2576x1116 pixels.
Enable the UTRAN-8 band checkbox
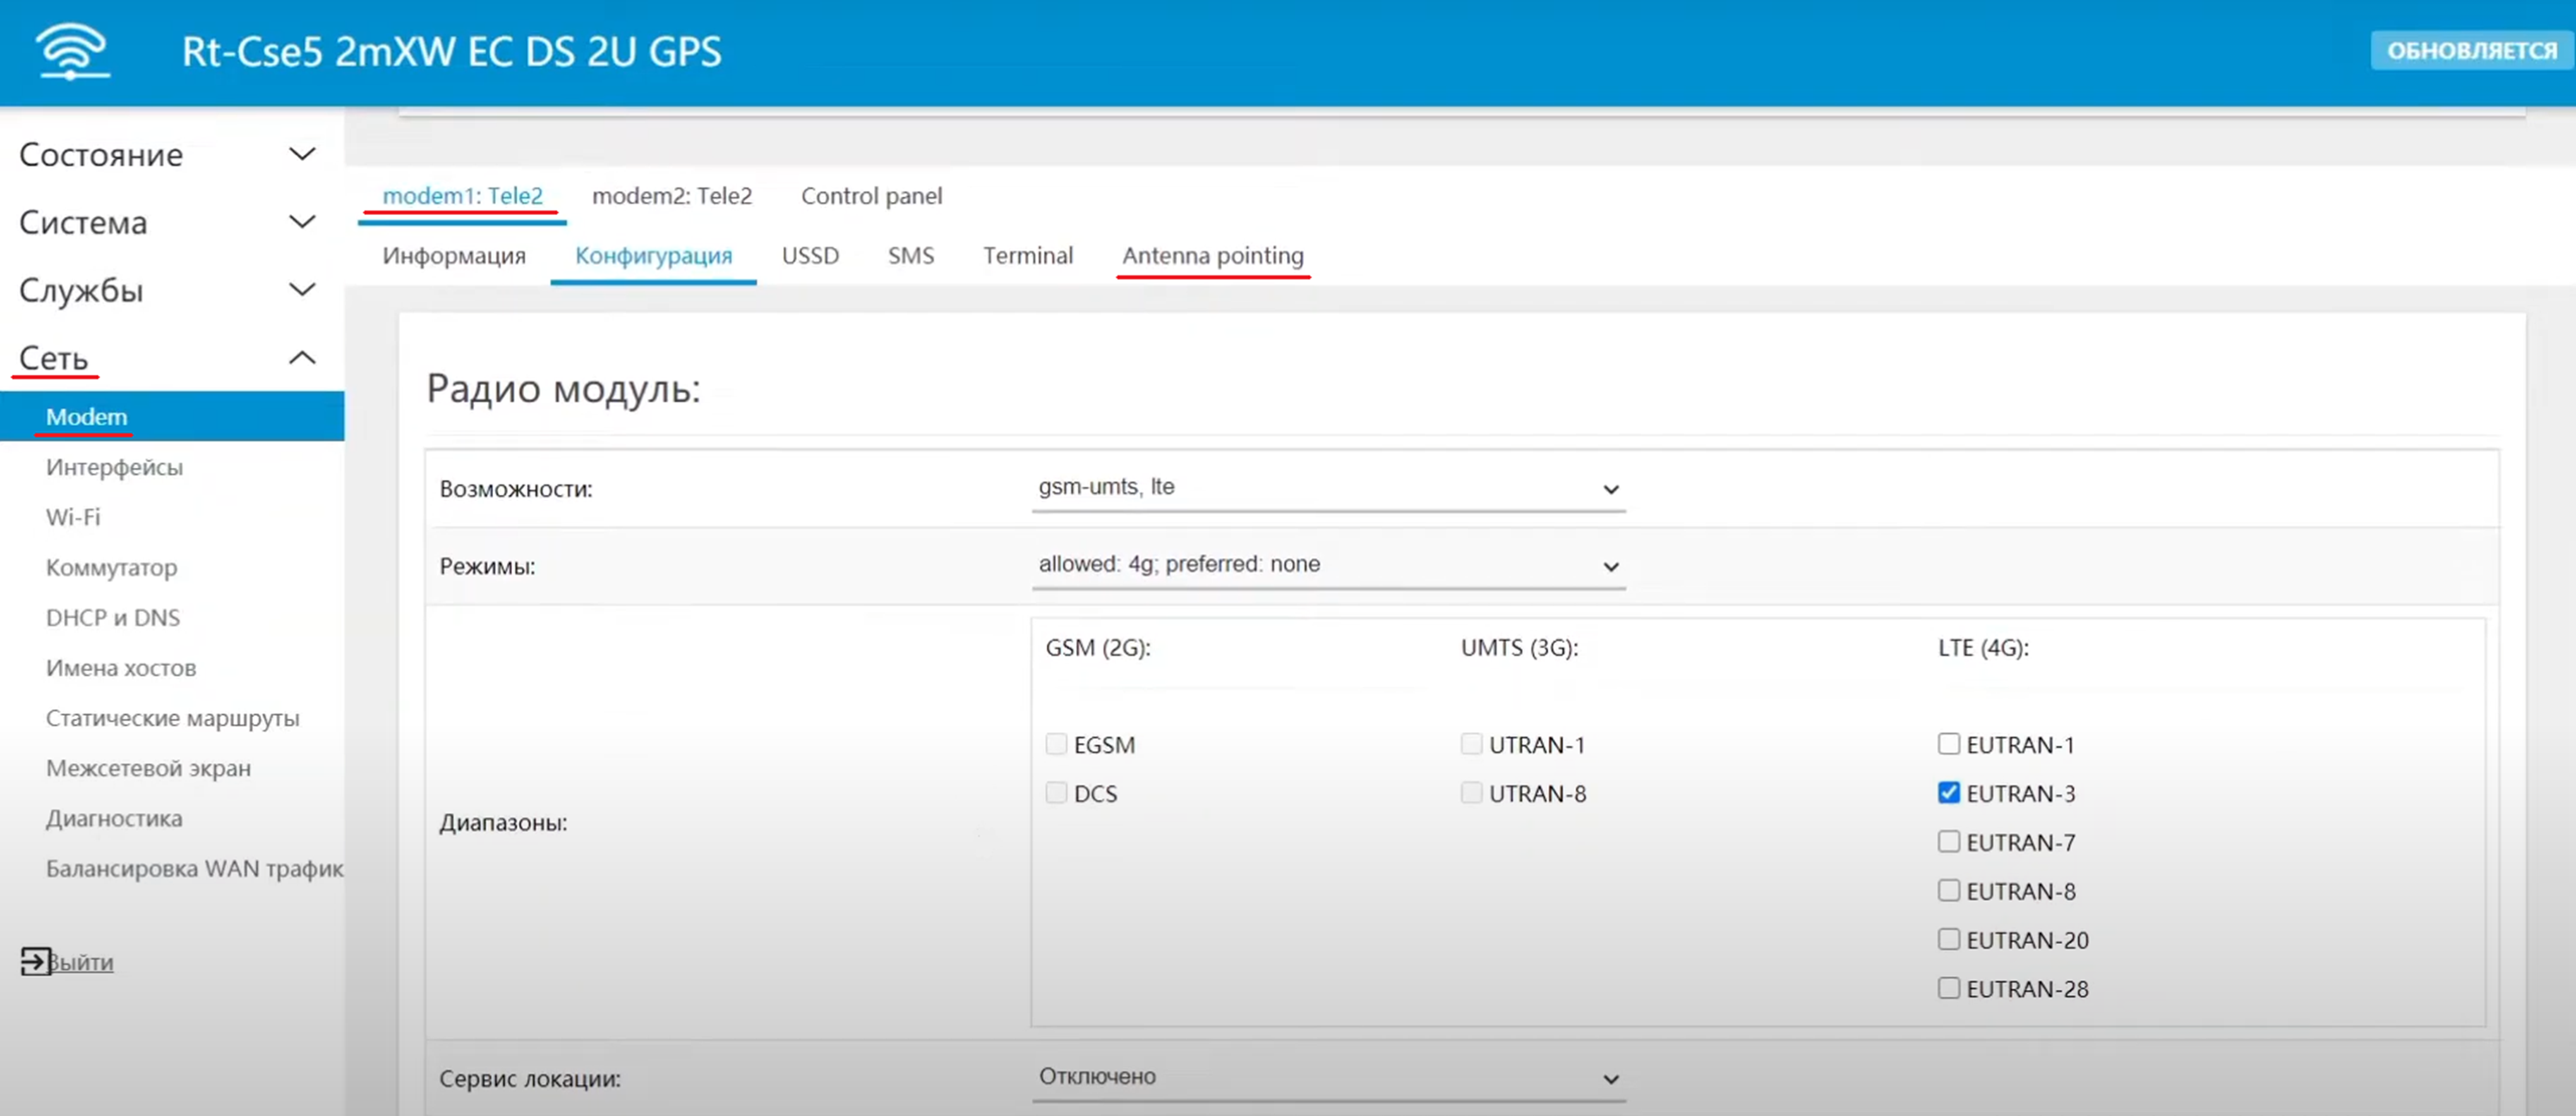click(1471, 793)
